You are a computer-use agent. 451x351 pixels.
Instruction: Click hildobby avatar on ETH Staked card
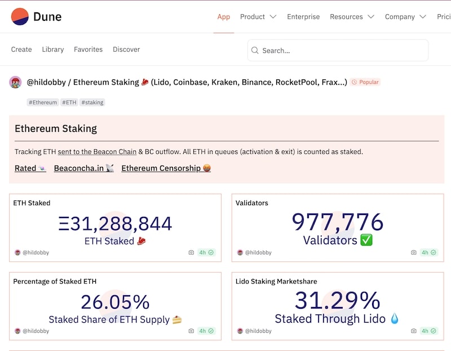click(x=17, y=252)
